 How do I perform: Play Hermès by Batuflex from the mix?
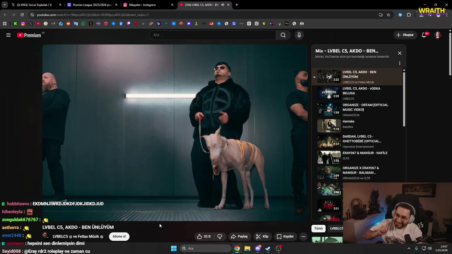[357, 126]
